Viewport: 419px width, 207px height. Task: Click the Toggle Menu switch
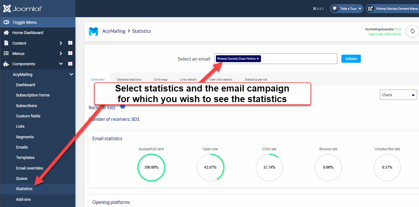click(6, 22)
